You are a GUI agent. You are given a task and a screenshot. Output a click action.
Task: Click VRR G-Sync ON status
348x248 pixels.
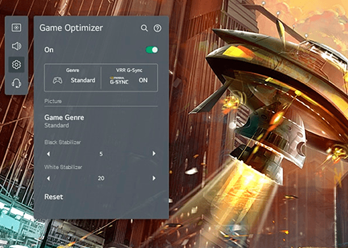[x=143, y=80]
